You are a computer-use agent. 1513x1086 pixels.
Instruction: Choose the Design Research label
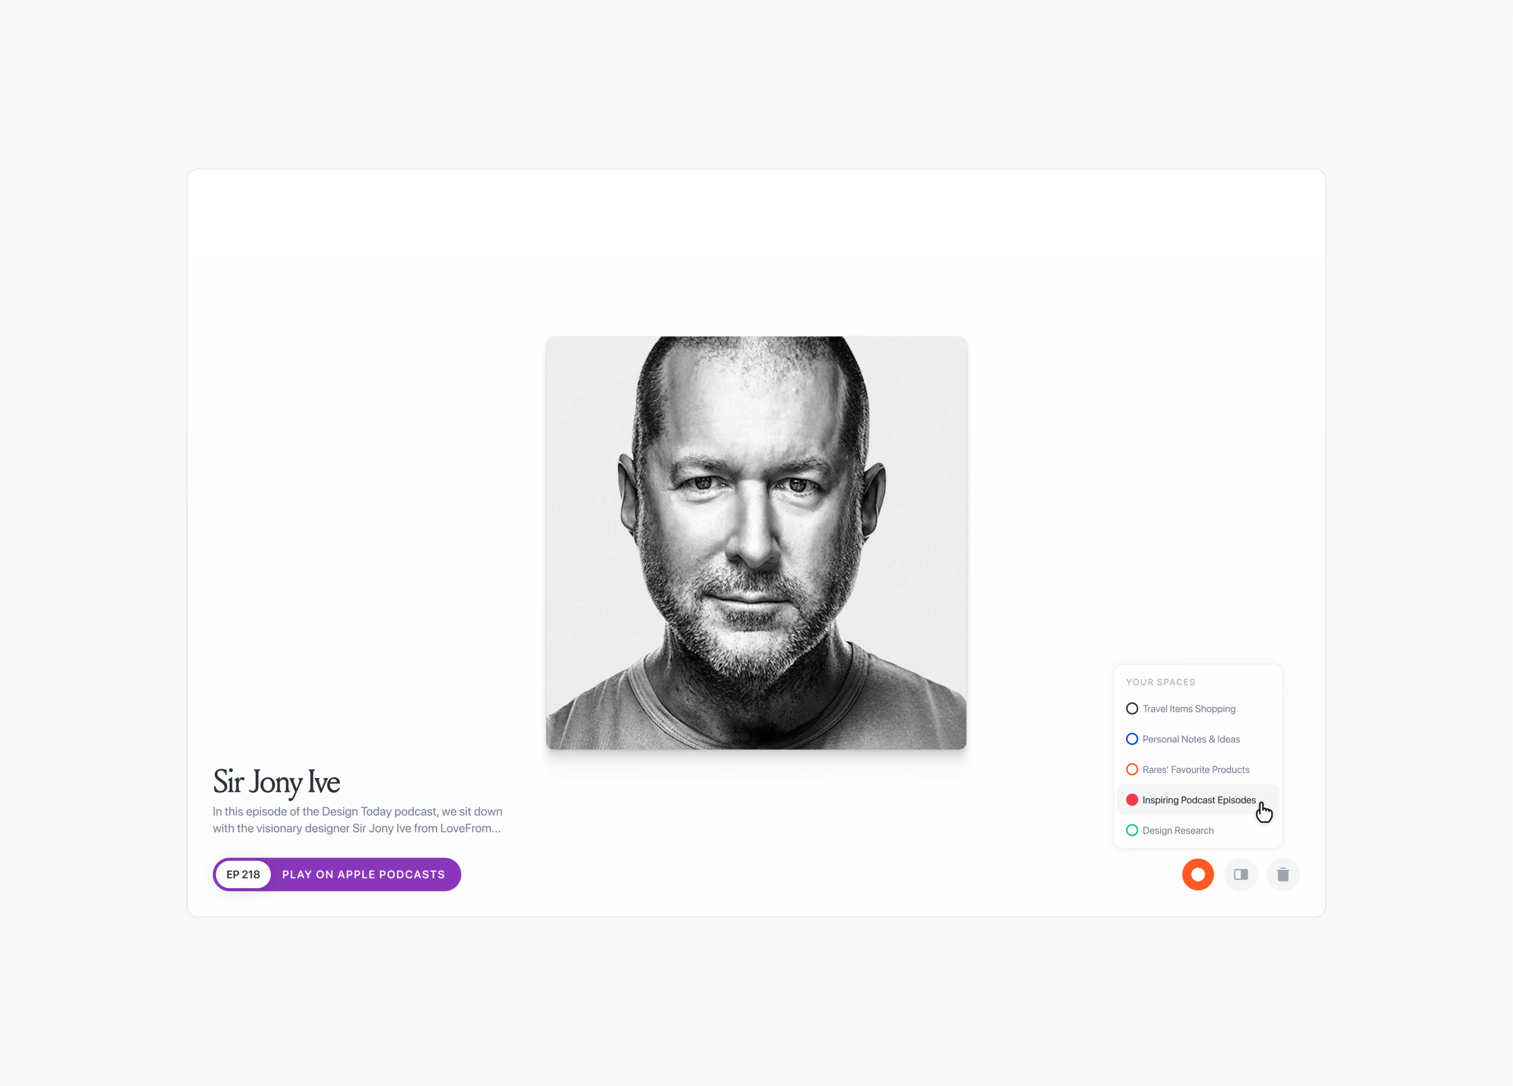[1177, 831]
